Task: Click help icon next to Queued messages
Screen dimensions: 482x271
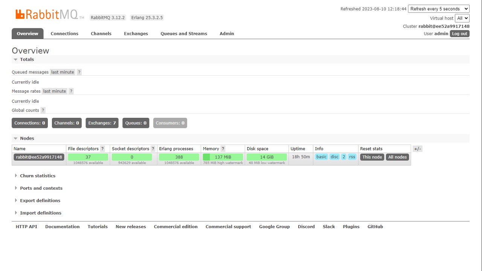Action: (79, 72)
